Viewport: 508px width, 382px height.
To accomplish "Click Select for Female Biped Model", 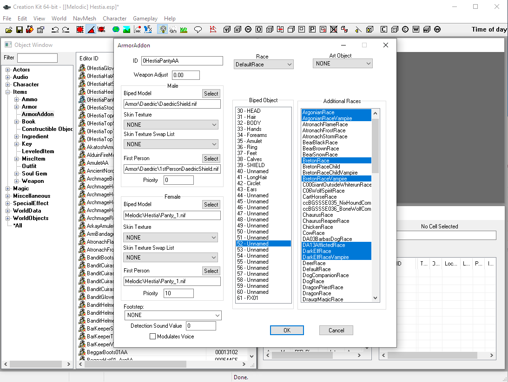I will (x=211, y=205).
